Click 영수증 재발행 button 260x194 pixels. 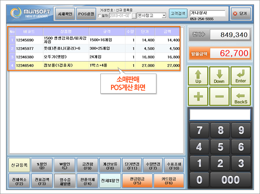coord(65,181)
